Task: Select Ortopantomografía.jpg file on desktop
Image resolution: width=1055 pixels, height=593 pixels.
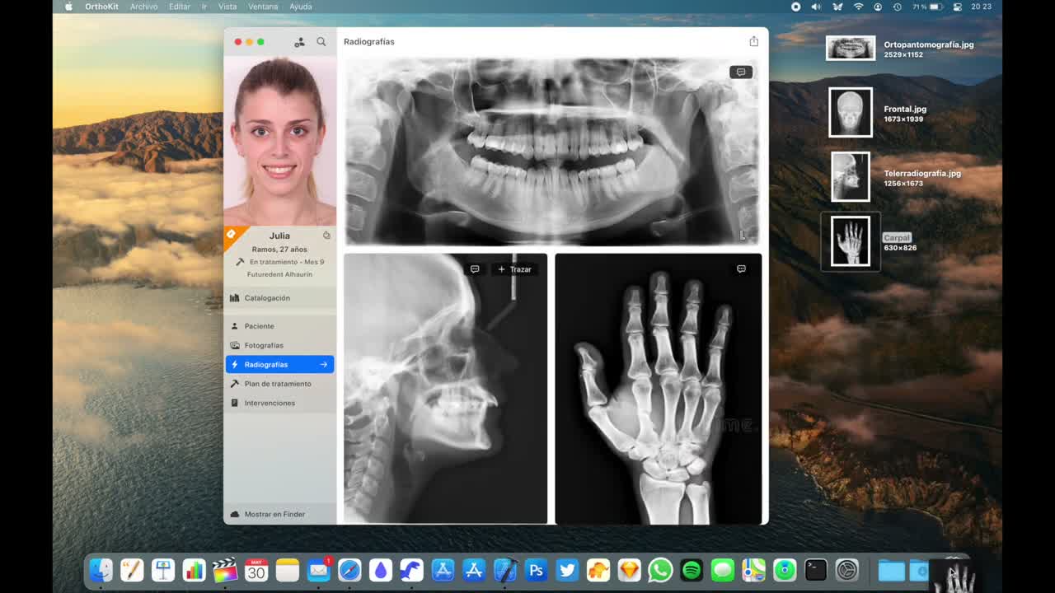Action: click(x=851, y=49)
